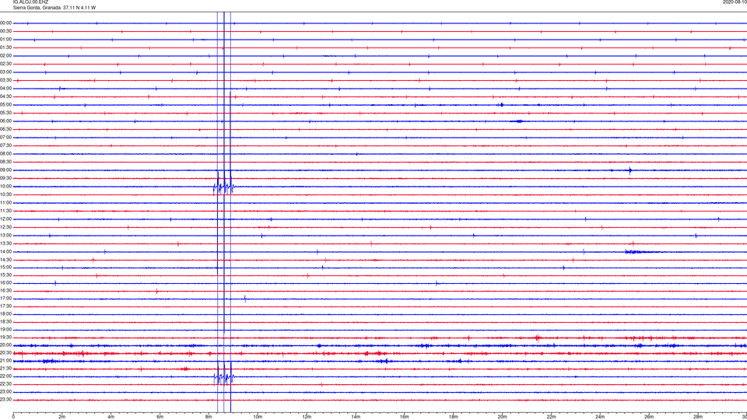The width and height of the screenshot is (747, 420).
Task: Select the 07:00 time row label
Action: pyautogui.click(x=6, y=137)
